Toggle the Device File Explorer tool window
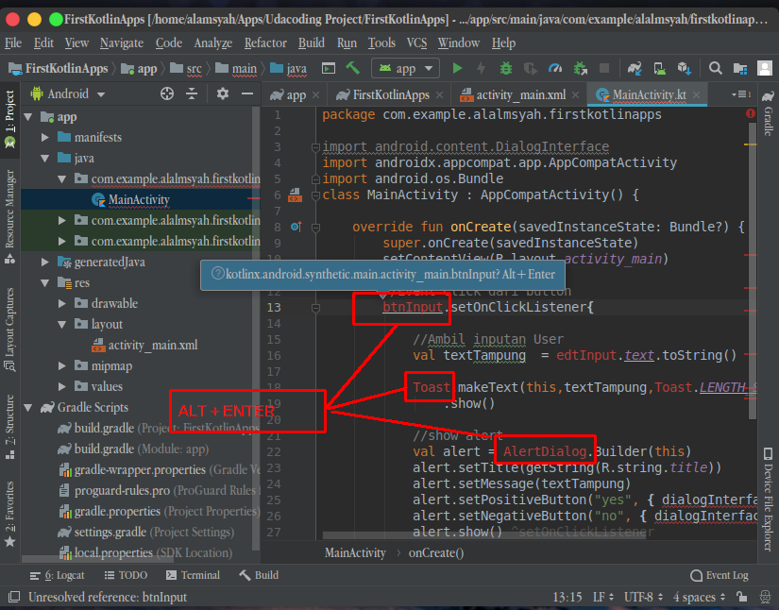Image resolution: width=779 pixels, height=610 pixels. [x=768, y=500]
